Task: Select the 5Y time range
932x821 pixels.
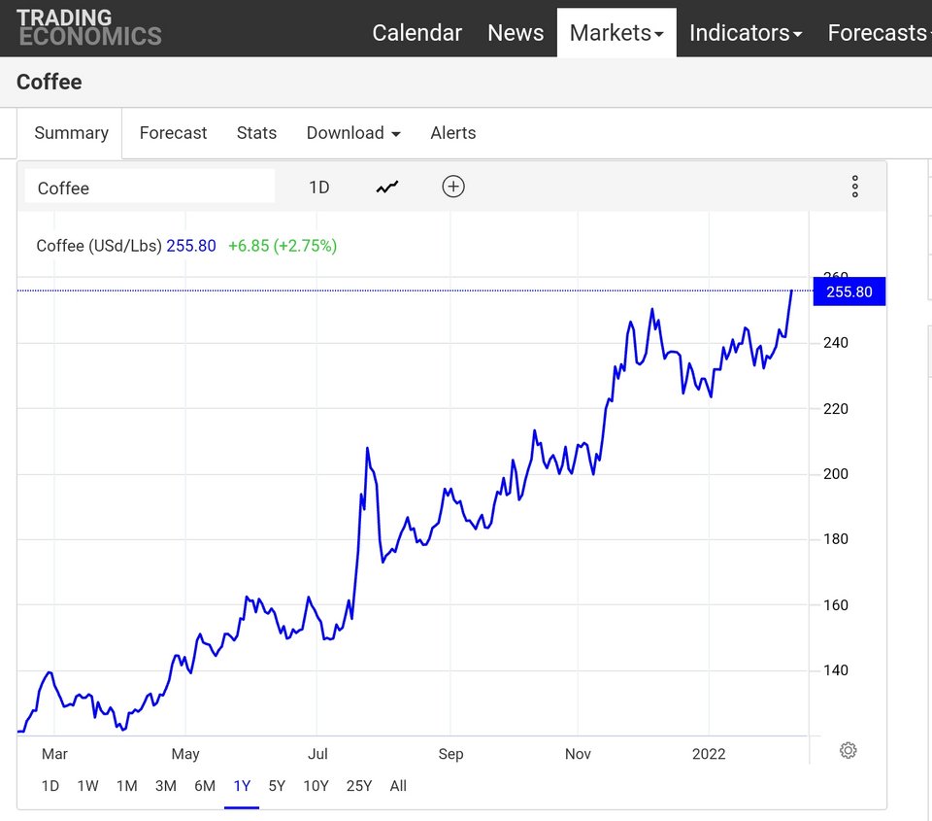Action: click(277, 786)
